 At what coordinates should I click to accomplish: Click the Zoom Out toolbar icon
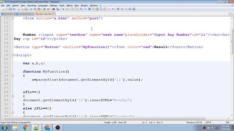pyautogui.click(x=67, y=9)
